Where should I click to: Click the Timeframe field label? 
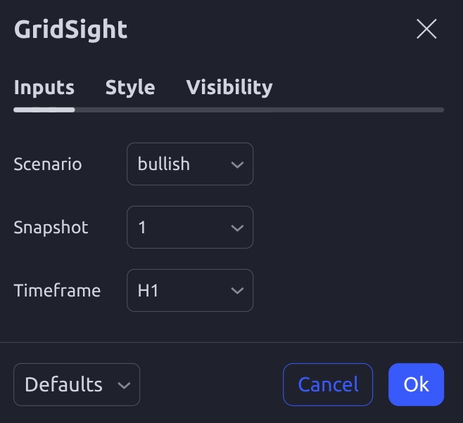(57, 291)
